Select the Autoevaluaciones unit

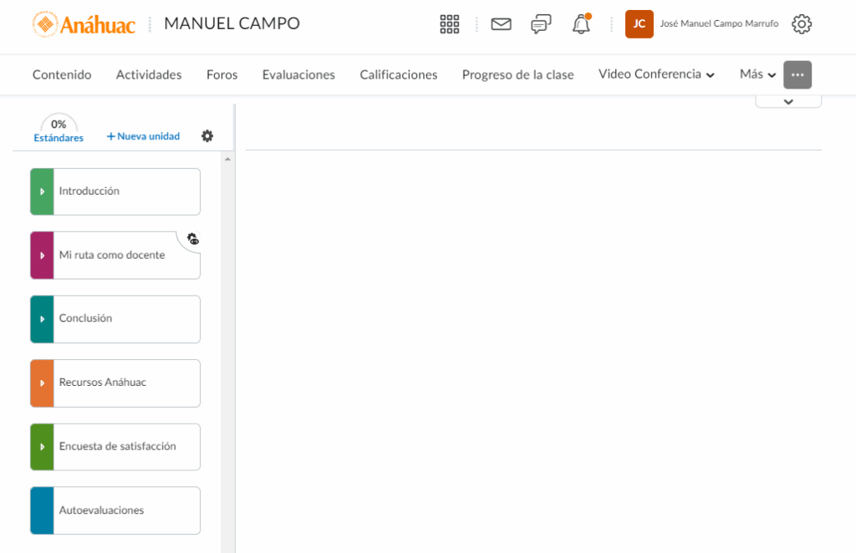tap(115, 510)
